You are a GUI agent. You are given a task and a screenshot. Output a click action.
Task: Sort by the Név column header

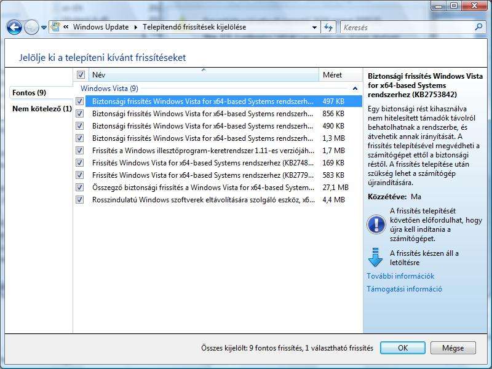pos(204,74)
